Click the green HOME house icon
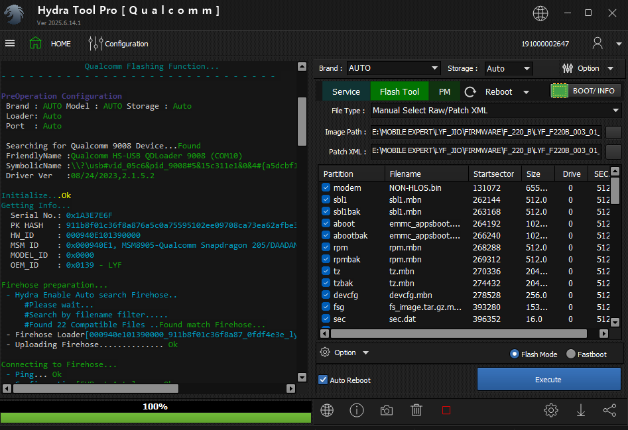The width and height of the screenshot is (628, 430). click(x=36, y=43)
